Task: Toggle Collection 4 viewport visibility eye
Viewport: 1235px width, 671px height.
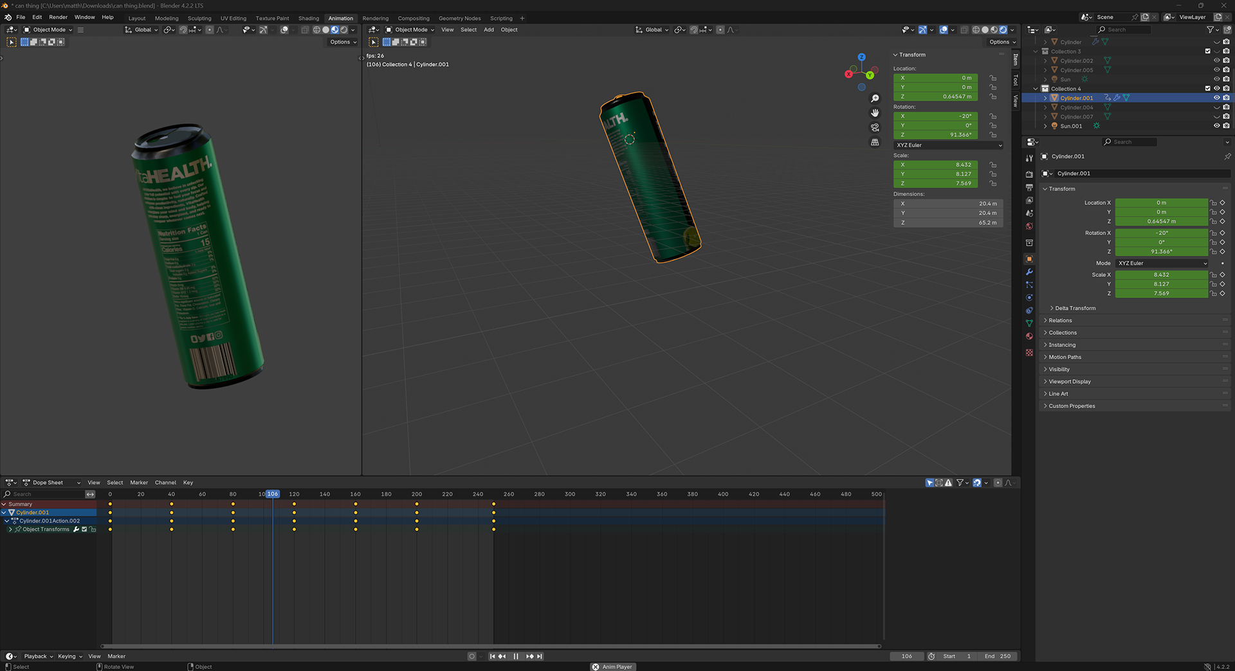Action: coord(1216,89)
